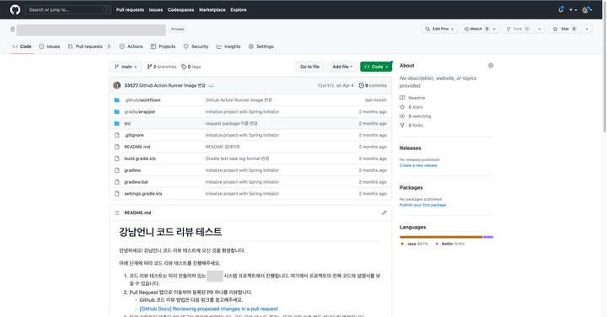Open commit hash f2af3f2
607x317 pixels.
[325, 85]
